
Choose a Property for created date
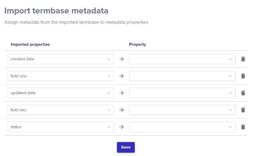[x=182, y=59]
